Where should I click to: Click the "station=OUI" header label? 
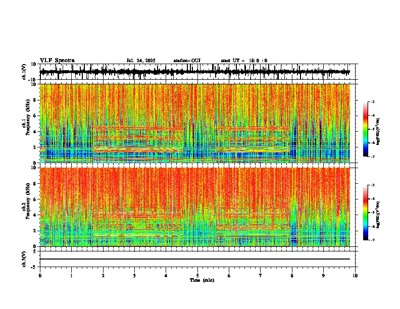point(187,61)
